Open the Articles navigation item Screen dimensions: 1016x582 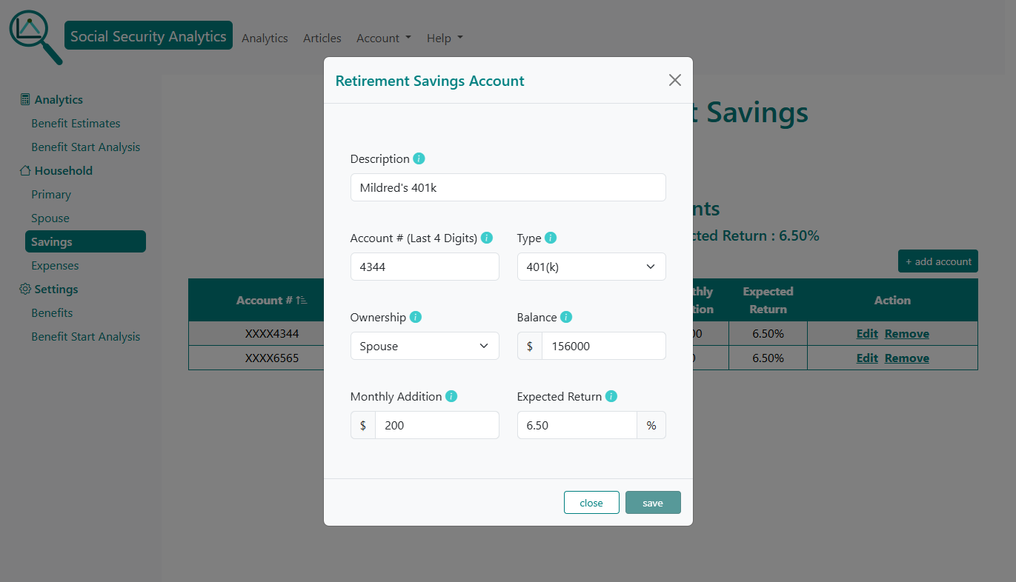322,38
